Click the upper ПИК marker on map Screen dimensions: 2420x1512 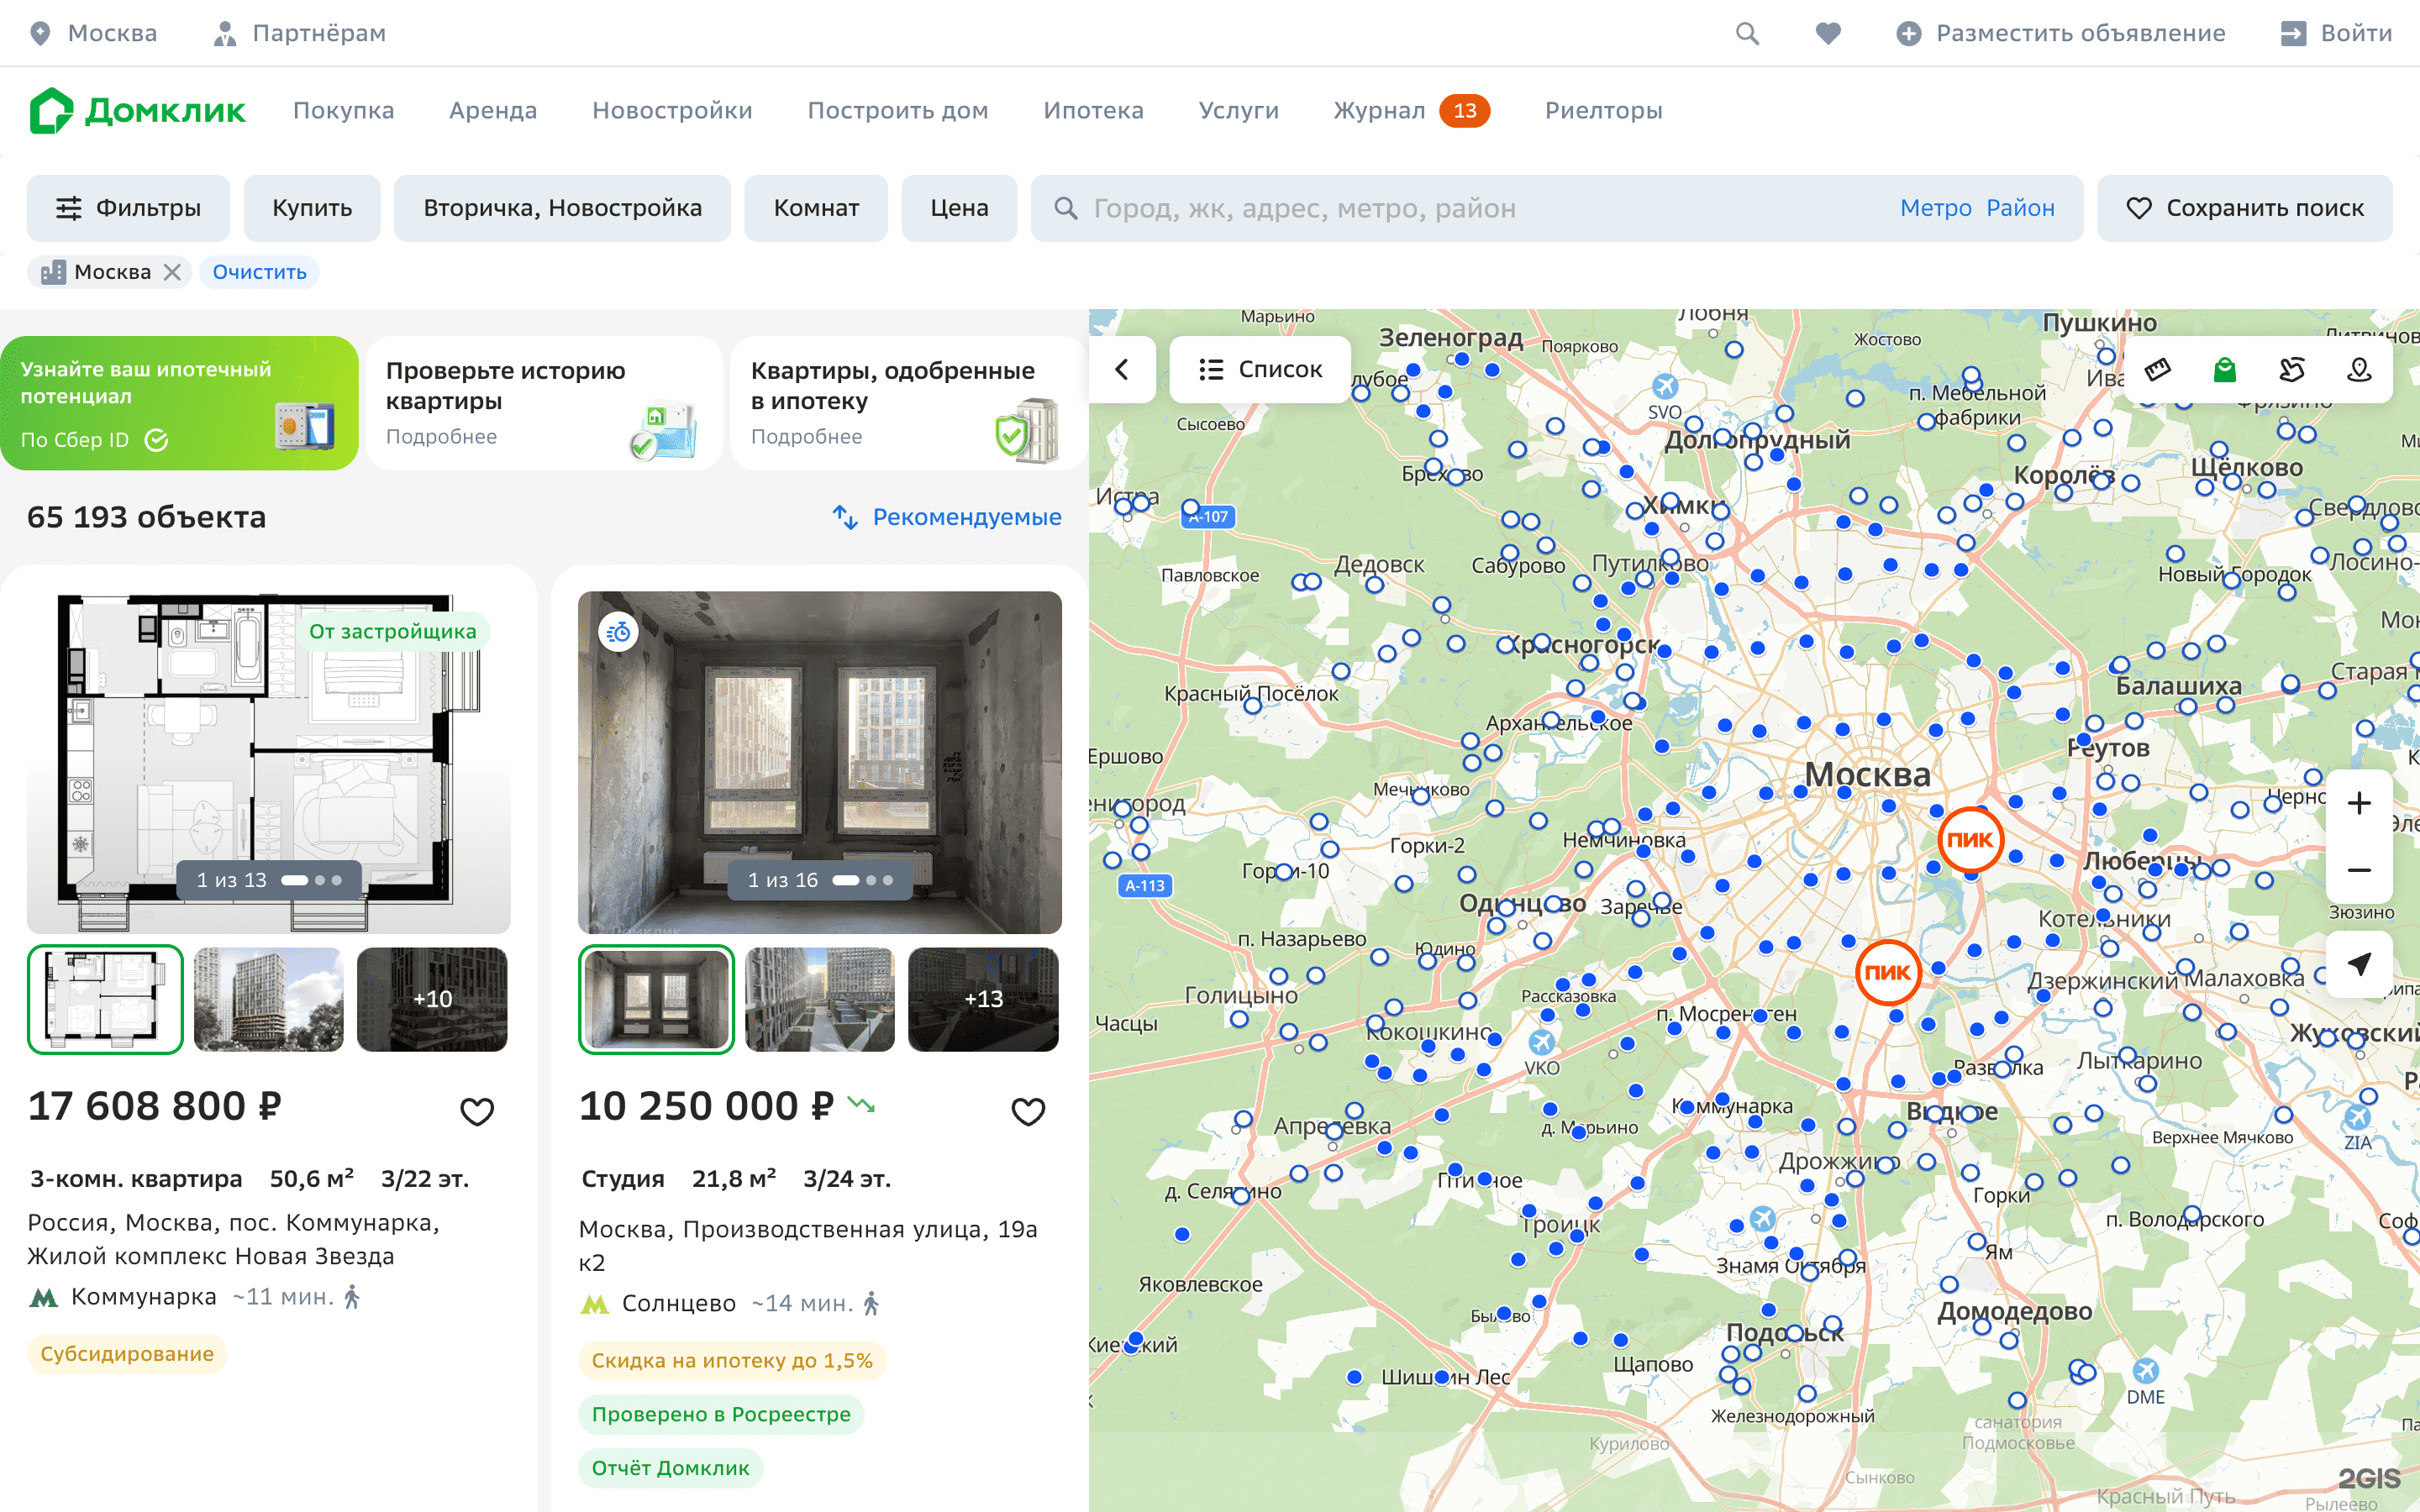click(1970, 840)
